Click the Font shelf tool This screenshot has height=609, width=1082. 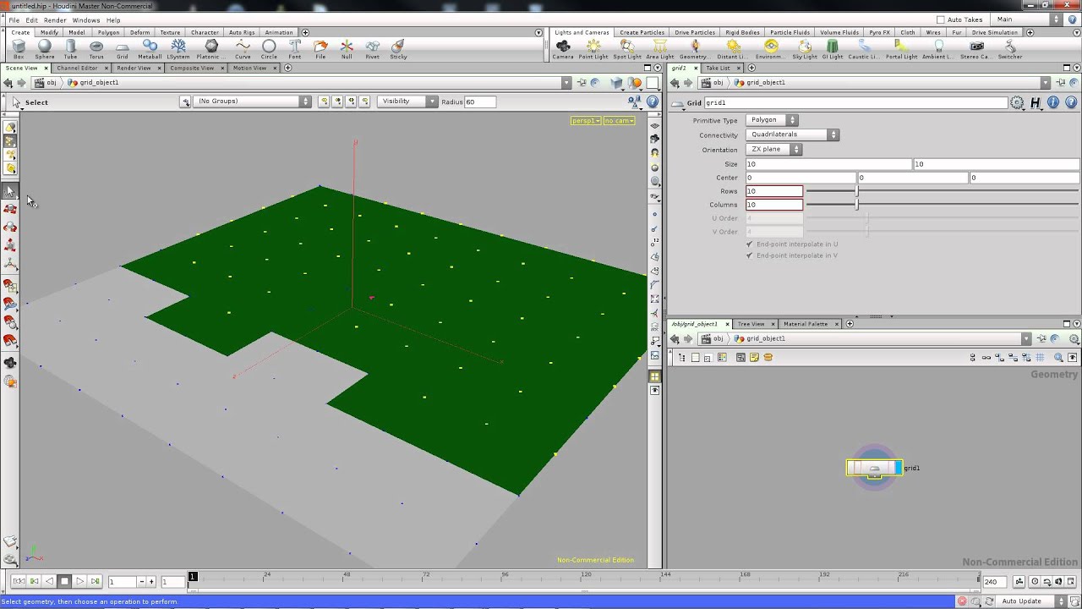(295, 49)
